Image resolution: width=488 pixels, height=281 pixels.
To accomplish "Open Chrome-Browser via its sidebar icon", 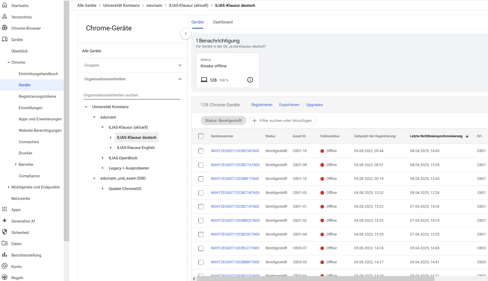I will coord(5,28).
